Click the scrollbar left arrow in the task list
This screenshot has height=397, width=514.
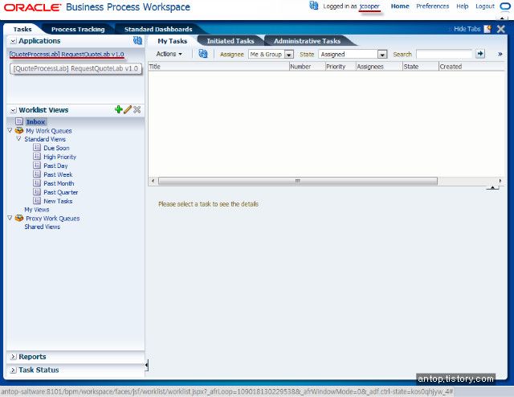[153, 181]
